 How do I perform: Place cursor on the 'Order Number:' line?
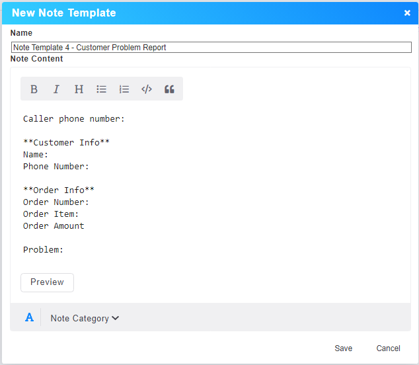(56, 202)
